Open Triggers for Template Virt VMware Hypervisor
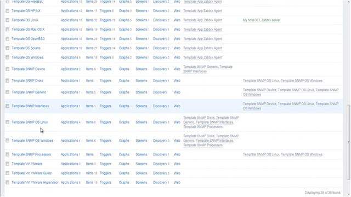The width and height of the screenshot is (351, 197). tap(105, 182)
